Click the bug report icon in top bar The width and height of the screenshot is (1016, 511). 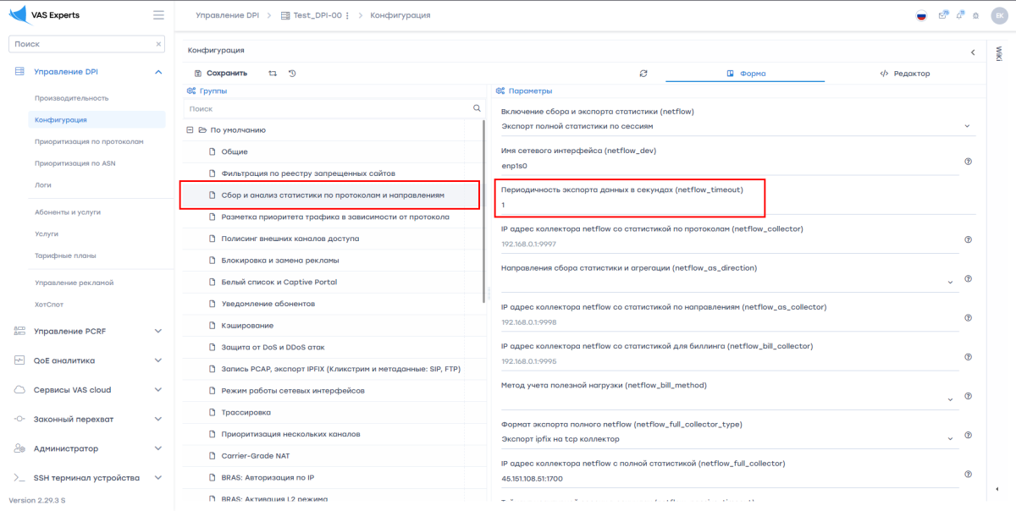[975, 15]
